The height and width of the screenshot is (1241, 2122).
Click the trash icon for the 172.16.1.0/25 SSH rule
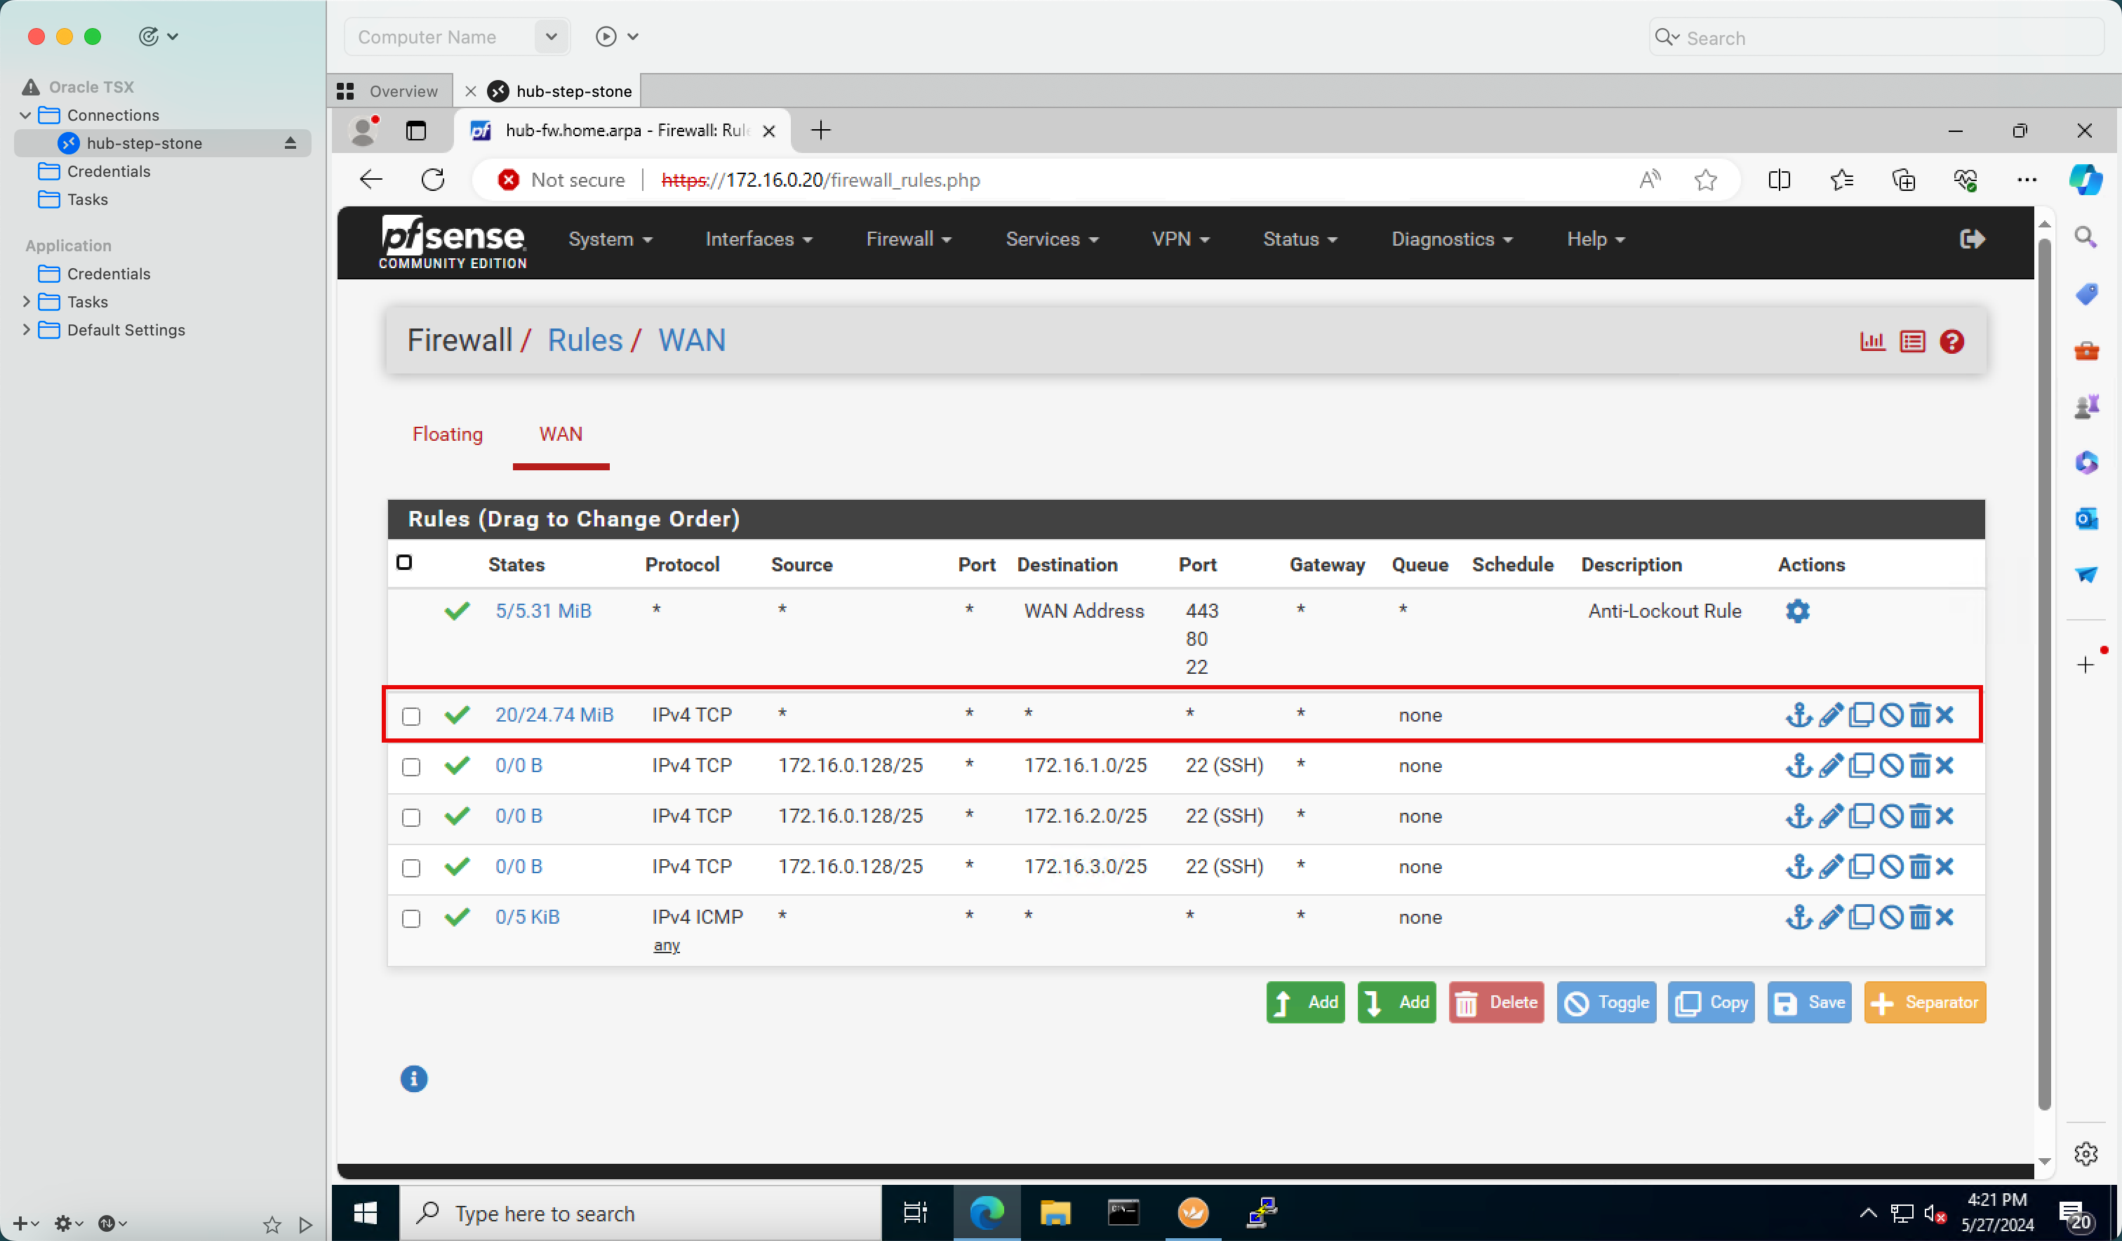pos(1919,765)
